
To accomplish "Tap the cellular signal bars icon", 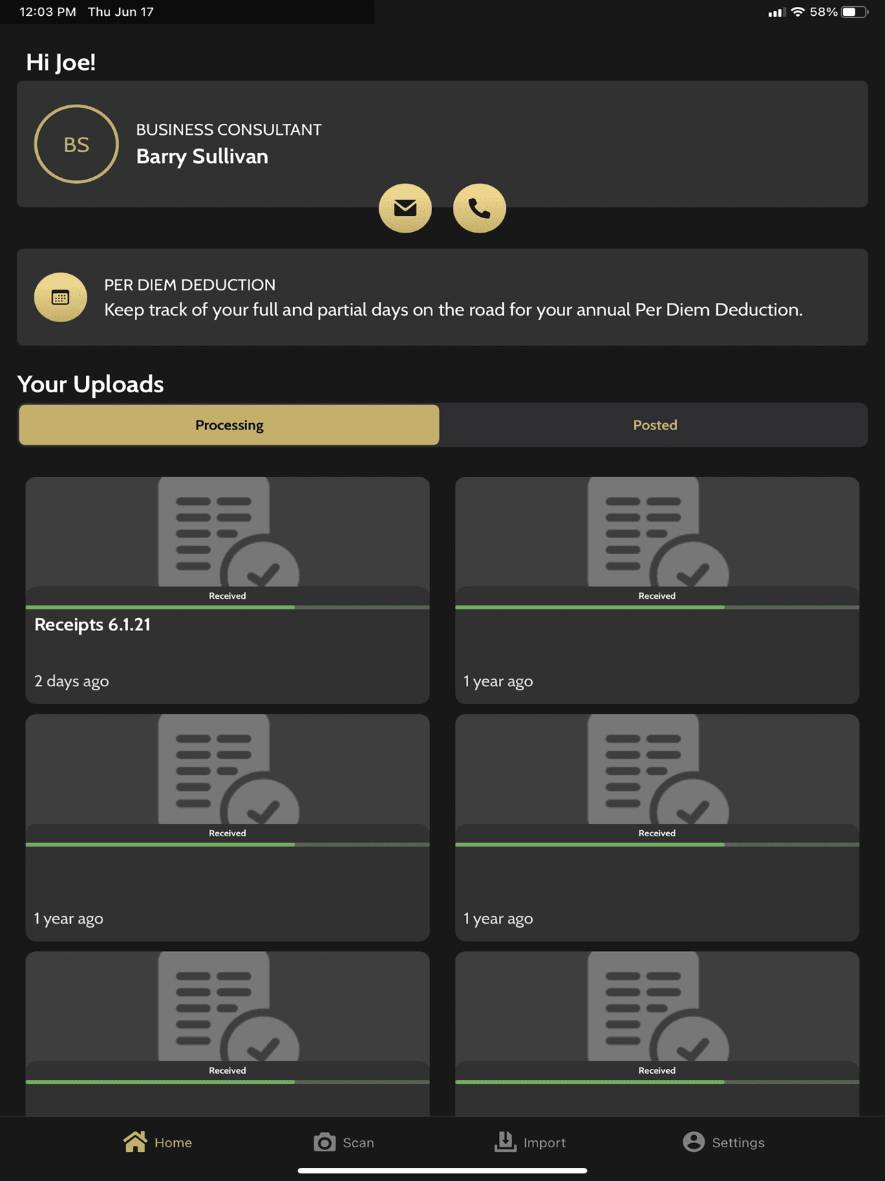I will [x=776, y=12].
